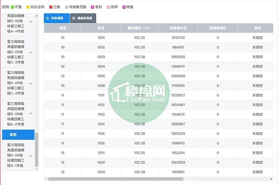This screenshot has width=278, height=185.
Task: Select room number 1006 cell
Action: [x=101, y=86]
